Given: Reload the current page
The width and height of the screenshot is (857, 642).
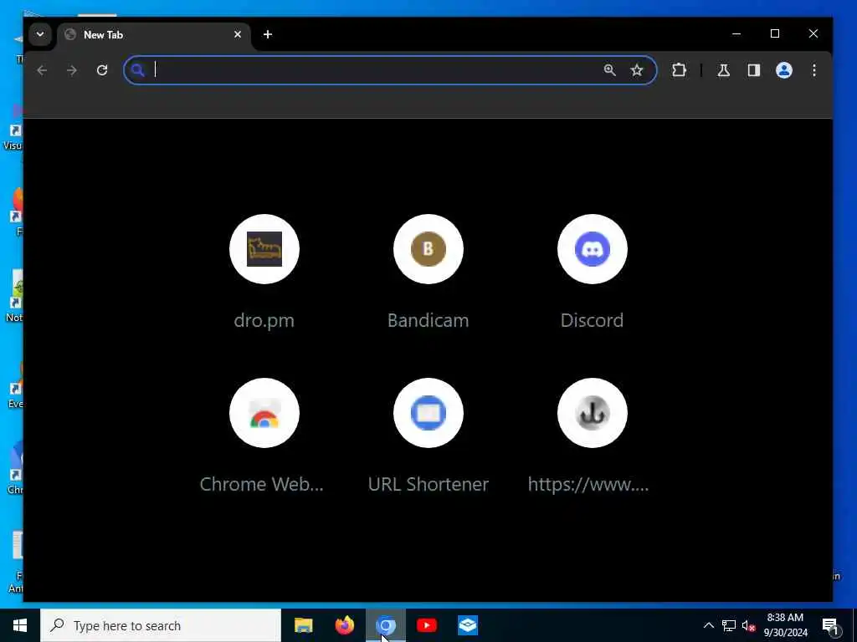Looking at the screenshot, I should click(101, 70).
